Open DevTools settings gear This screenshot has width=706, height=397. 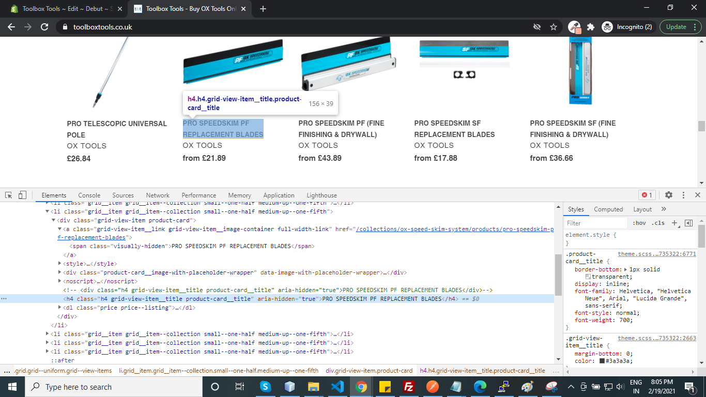pos(669,195)
